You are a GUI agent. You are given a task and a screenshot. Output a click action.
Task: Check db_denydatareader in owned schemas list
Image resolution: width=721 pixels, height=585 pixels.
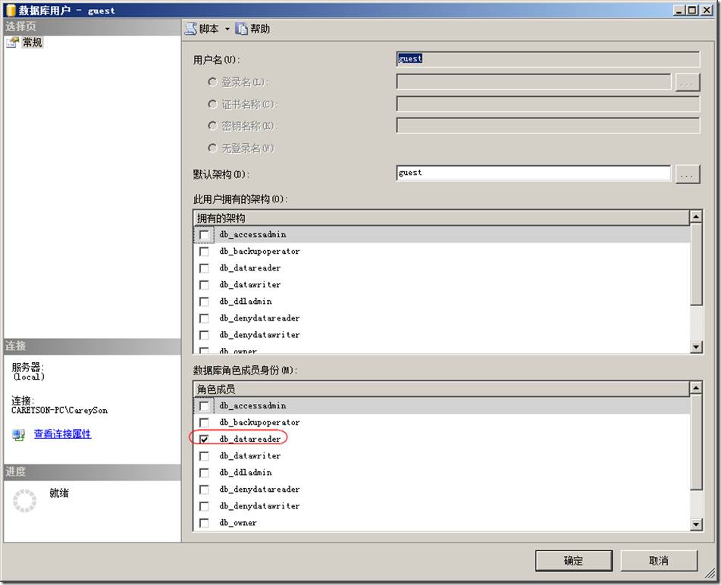click(x=204, y=318)
